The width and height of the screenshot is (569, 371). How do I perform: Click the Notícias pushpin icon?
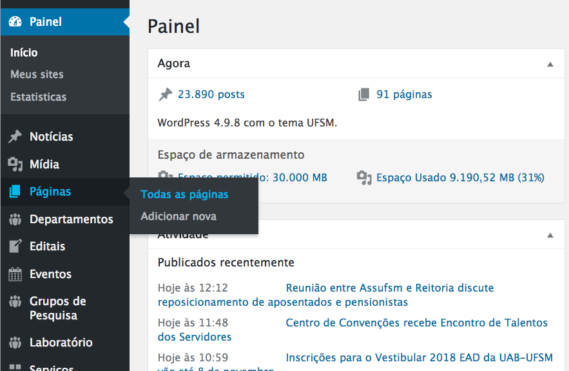(x=15, y=137)
